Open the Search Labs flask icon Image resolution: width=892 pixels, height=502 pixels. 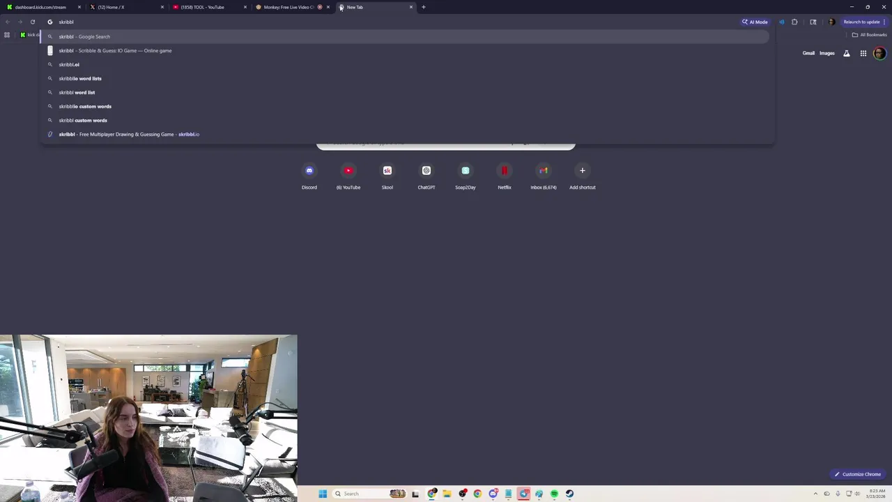point(847,53)
